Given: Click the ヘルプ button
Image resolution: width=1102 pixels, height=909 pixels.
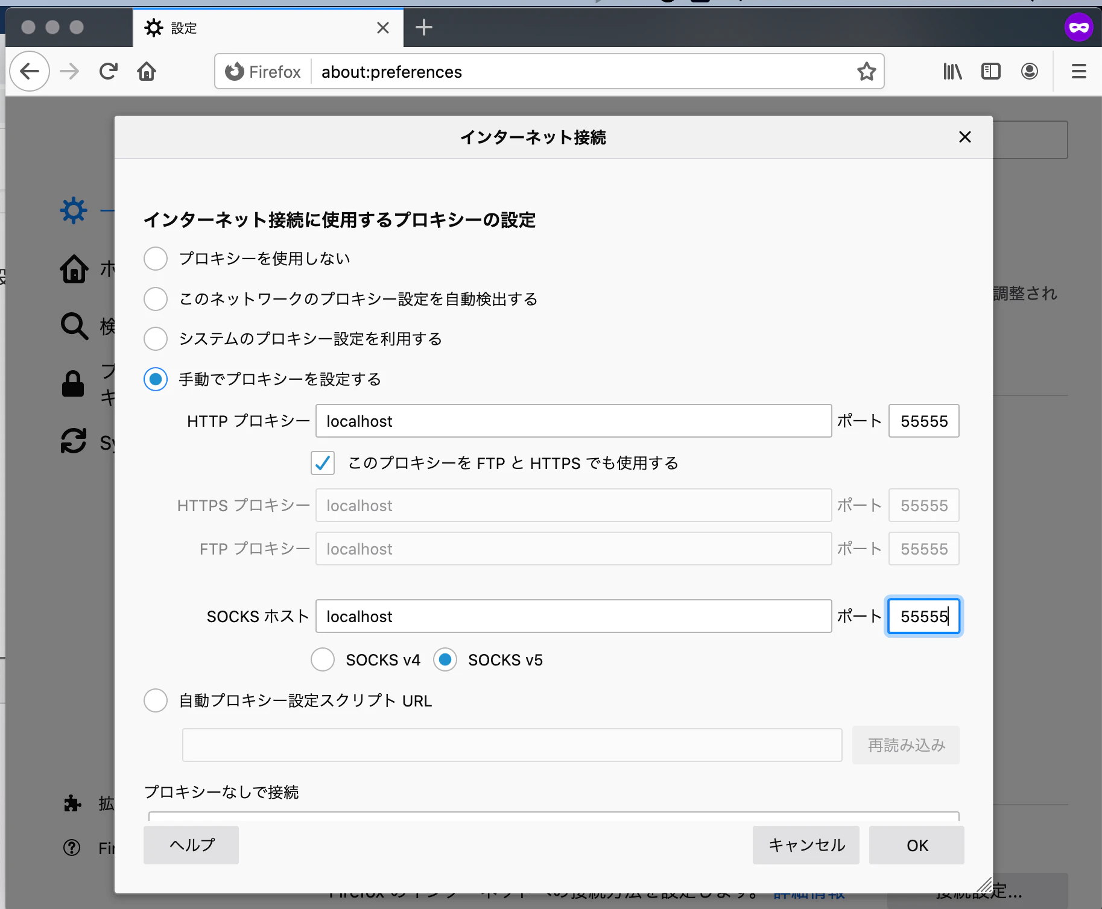Looking at the screenshot, I should click(191, 845).
